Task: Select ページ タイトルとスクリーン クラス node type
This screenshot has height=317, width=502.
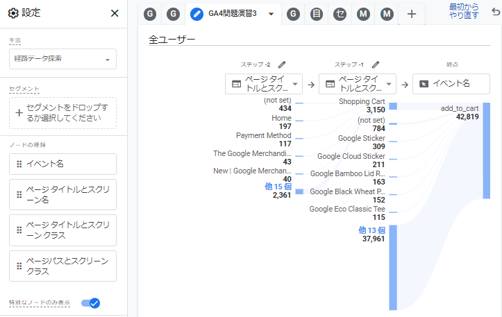Action: coord(62,230)
